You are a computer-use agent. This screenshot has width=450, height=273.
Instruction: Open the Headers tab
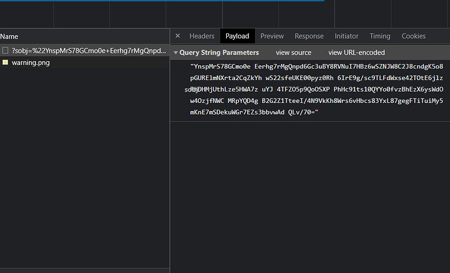tap(202, 36)
